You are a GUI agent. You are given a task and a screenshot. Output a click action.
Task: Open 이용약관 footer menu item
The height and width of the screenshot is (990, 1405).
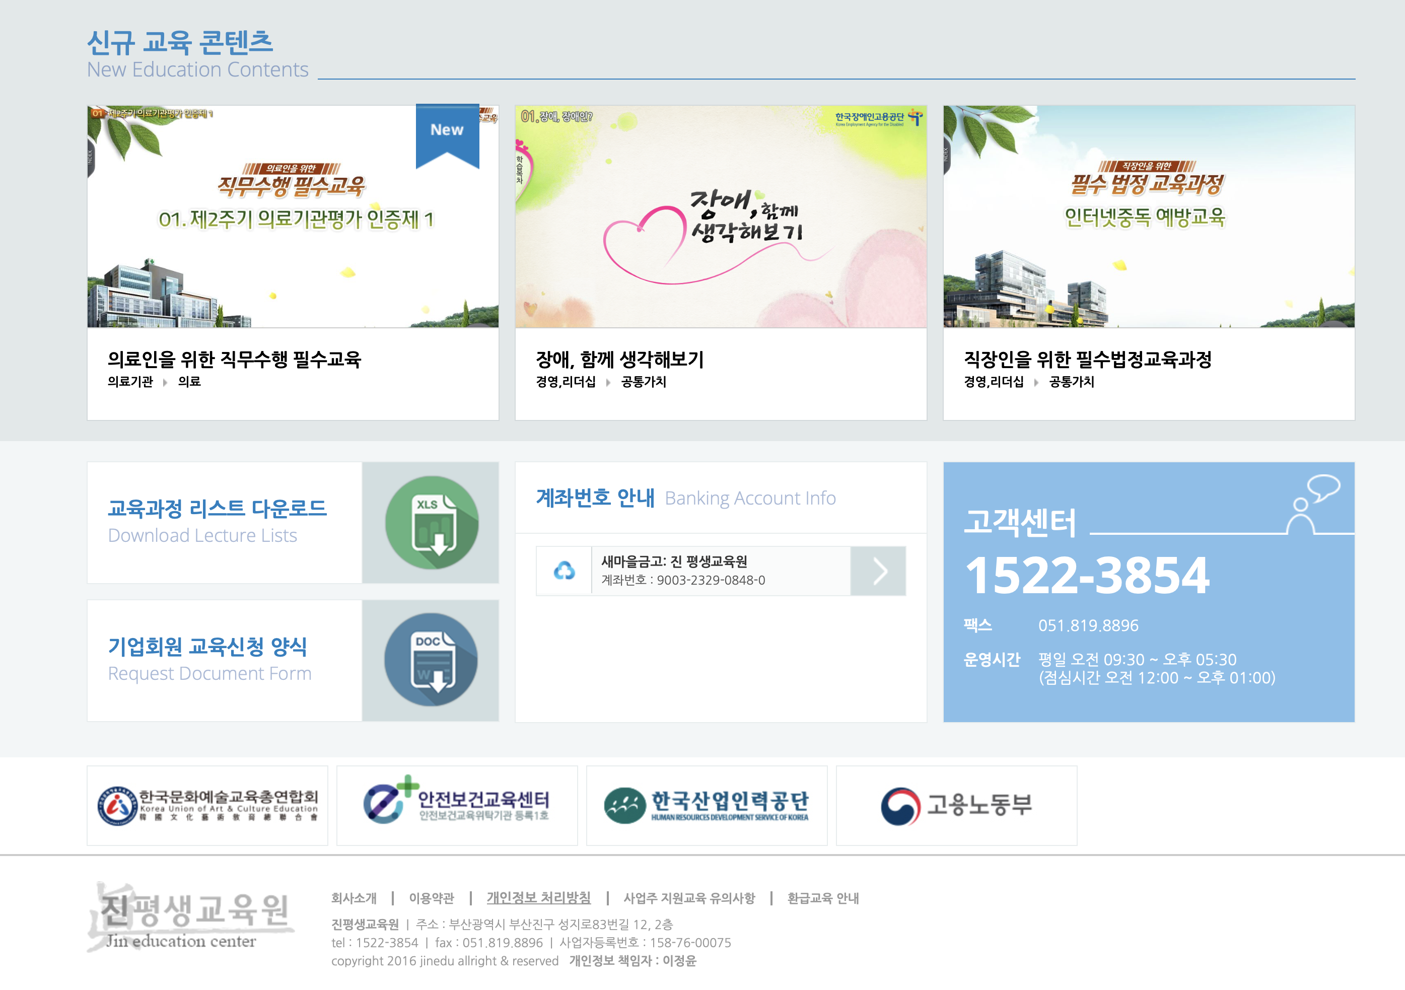coord(432,898)
